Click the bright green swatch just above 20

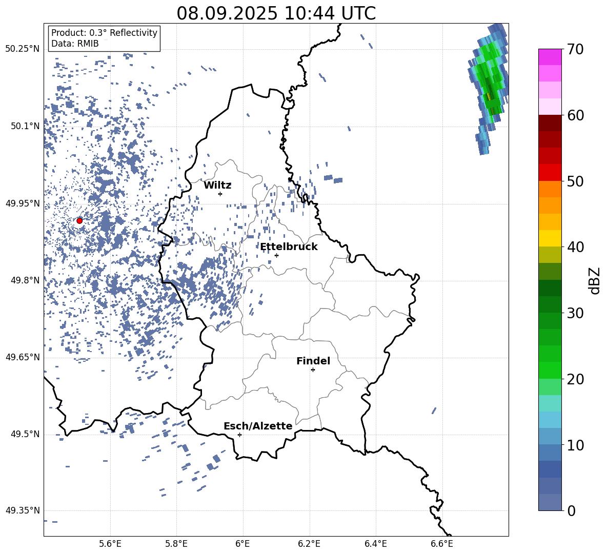tap(550, 370)
